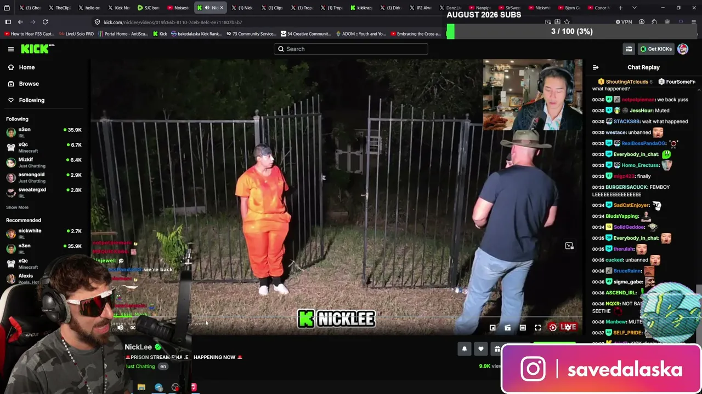The height and width of the screenshot is (394, 702).
Task: Open video player settings gear
Action: click(568, 327)
